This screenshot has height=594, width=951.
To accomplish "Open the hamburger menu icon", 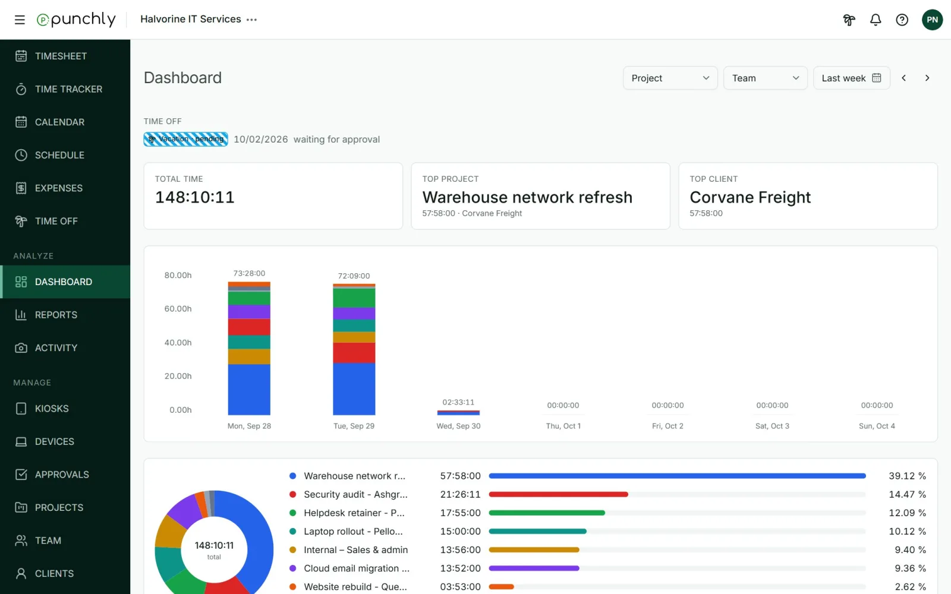I will coord(20,20).
